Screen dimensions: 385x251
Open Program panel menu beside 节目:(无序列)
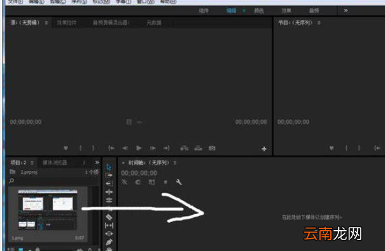[319, 23]
